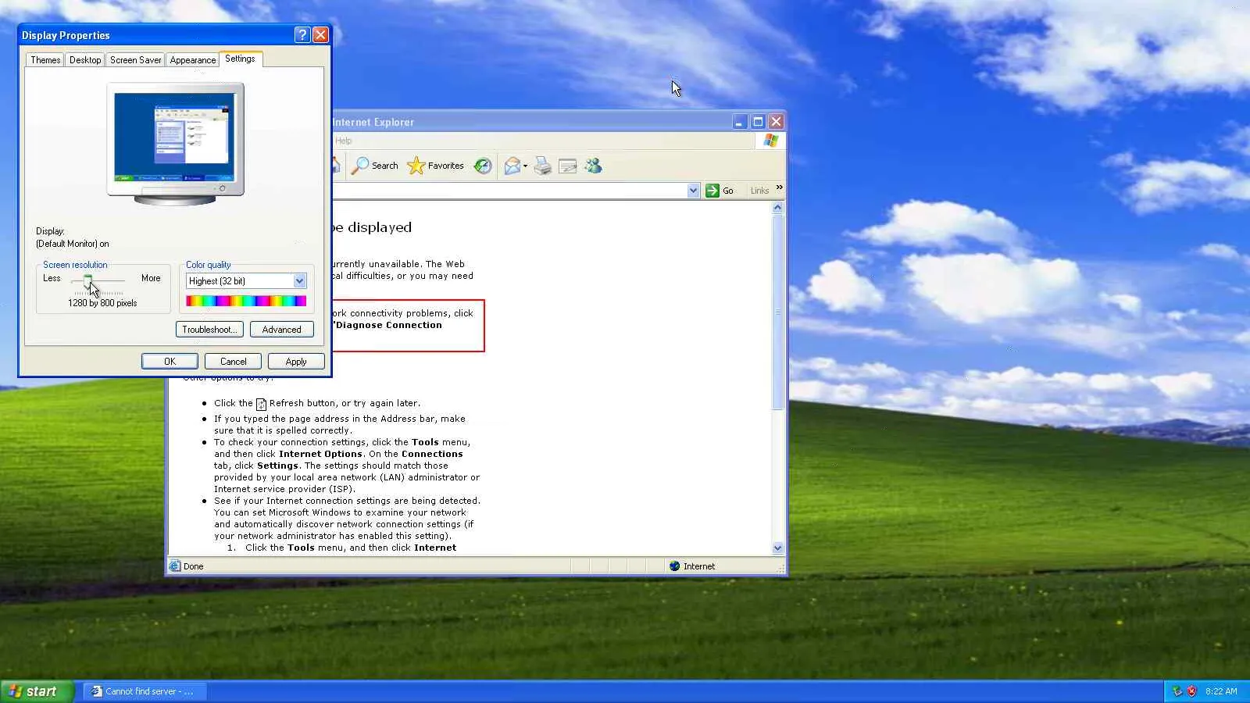Click the Advanced button in Display Properties
Viewport: 1250px width, 703px height.
point(281,330)
